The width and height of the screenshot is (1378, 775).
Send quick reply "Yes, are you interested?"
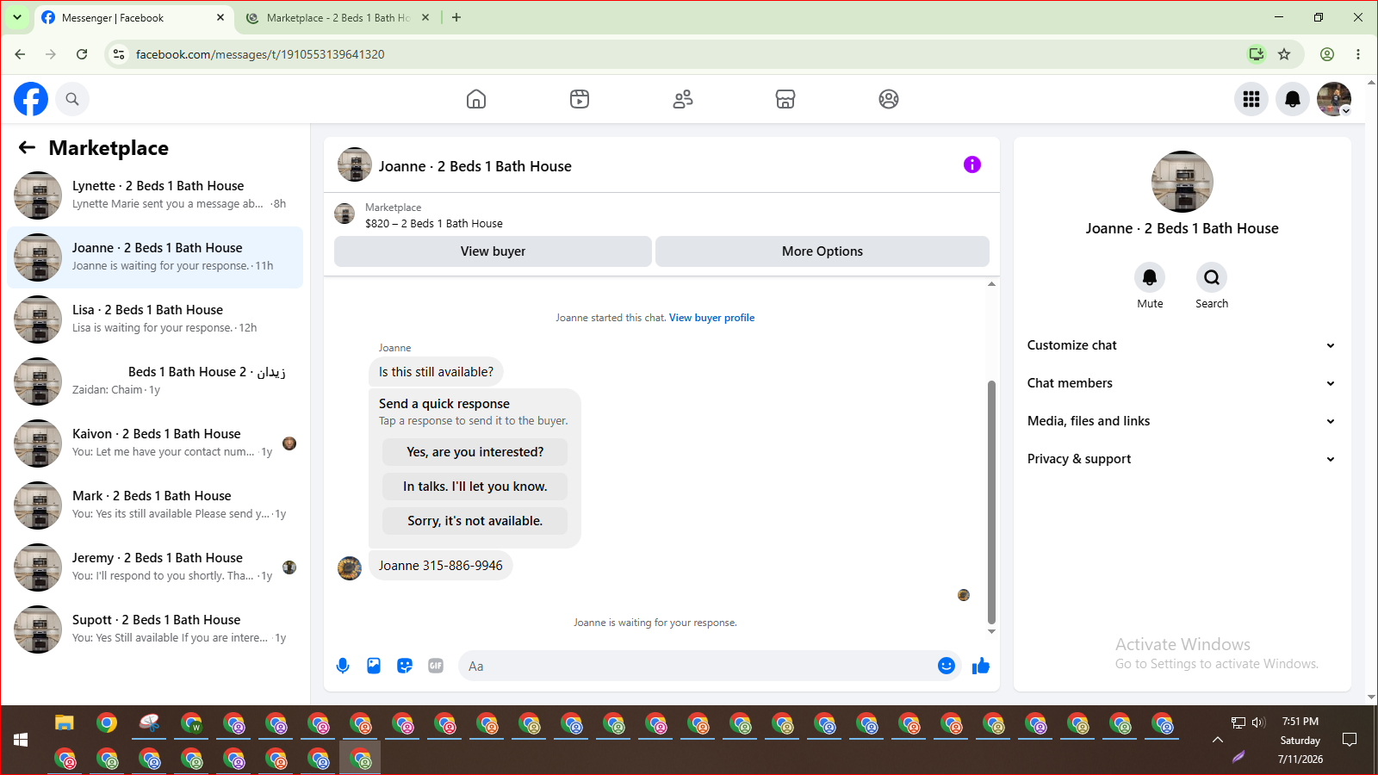pos(475,452)
